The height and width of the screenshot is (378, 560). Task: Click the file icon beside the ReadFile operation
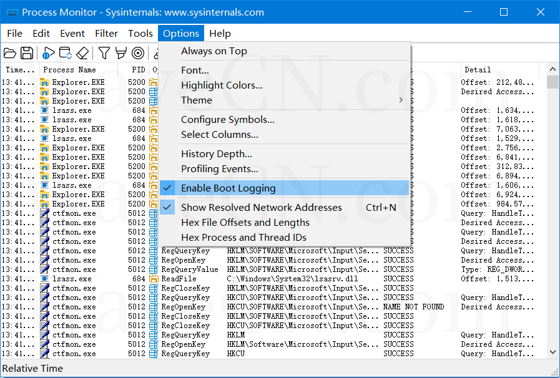(x=154, y=279)
